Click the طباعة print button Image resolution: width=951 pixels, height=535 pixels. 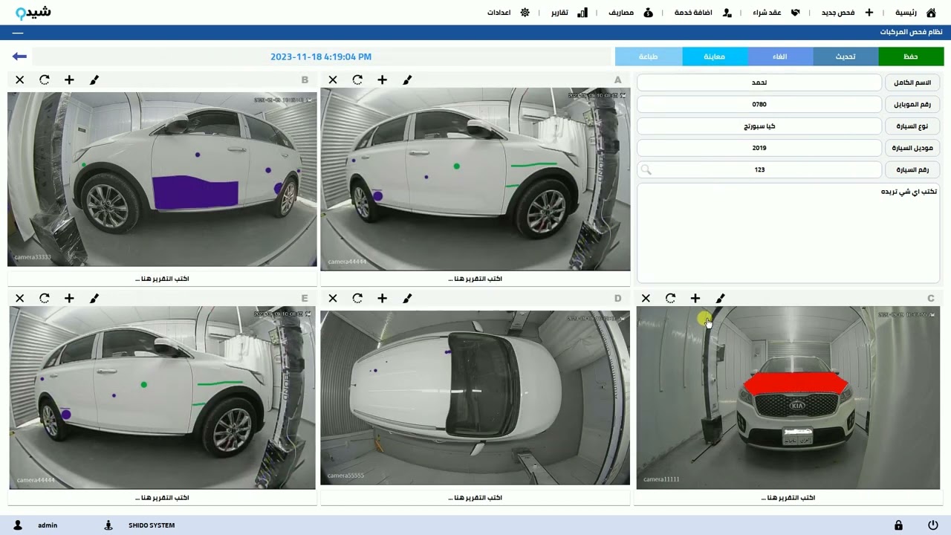pyautogui.click(x=649, y=56)
